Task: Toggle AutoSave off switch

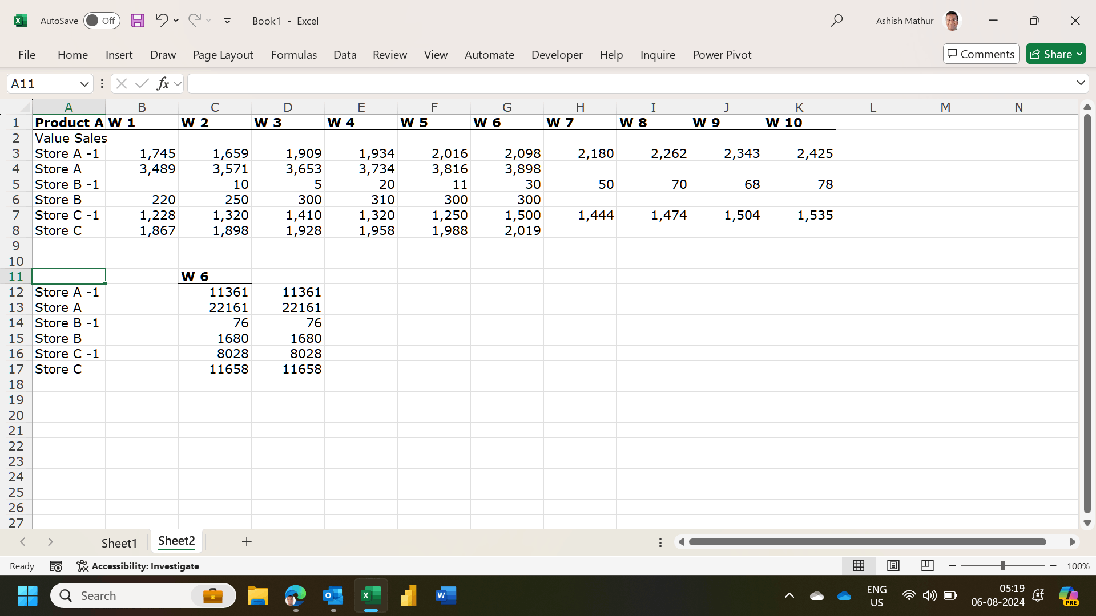Action: 101,21
